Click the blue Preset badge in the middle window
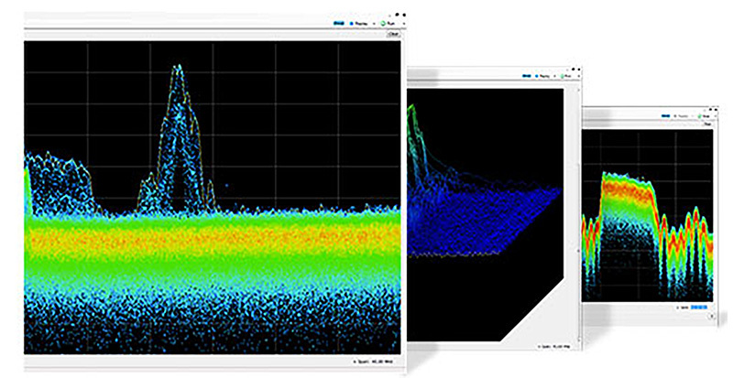Viewport: 733px width, 378px height. (526, 76)
